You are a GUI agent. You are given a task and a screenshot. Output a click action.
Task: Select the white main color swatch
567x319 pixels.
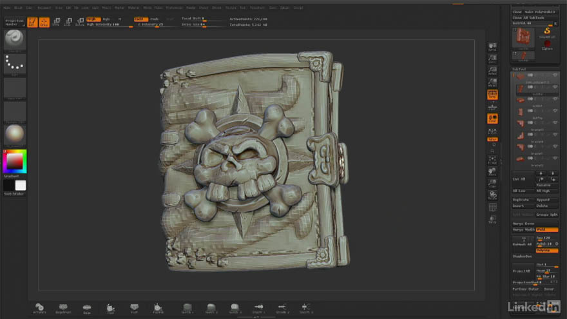[20, 186]
